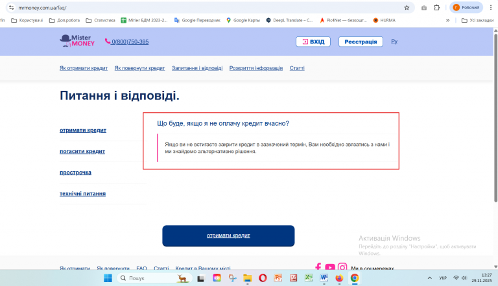Image resolution: width=498 pixels, height=286 pixels.
Task: Select технічні питання FAQ category
Action: (82, 193)
